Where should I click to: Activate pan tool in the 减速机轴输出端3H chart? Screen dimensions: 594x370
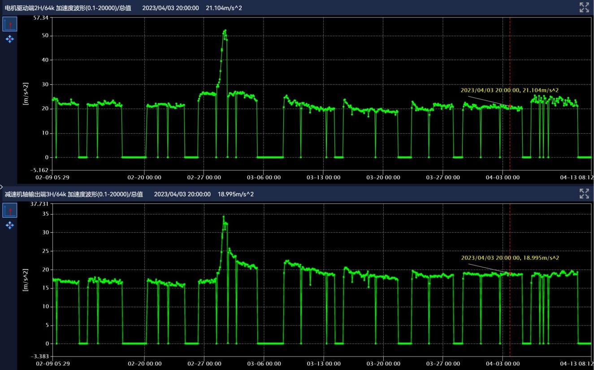pos(10,225)
